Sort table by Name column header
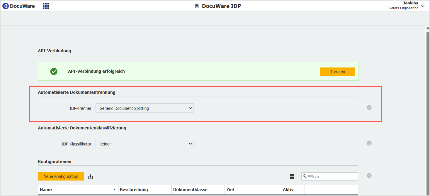 (x=78, y=190)
